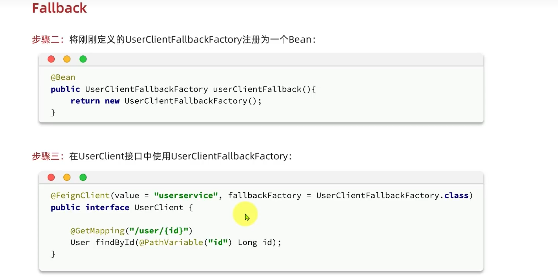The width and height of the screenshot is (558, 279).
Task: Click red dot in the top code window
Action: pyautogui.click(x=51, y=59)
